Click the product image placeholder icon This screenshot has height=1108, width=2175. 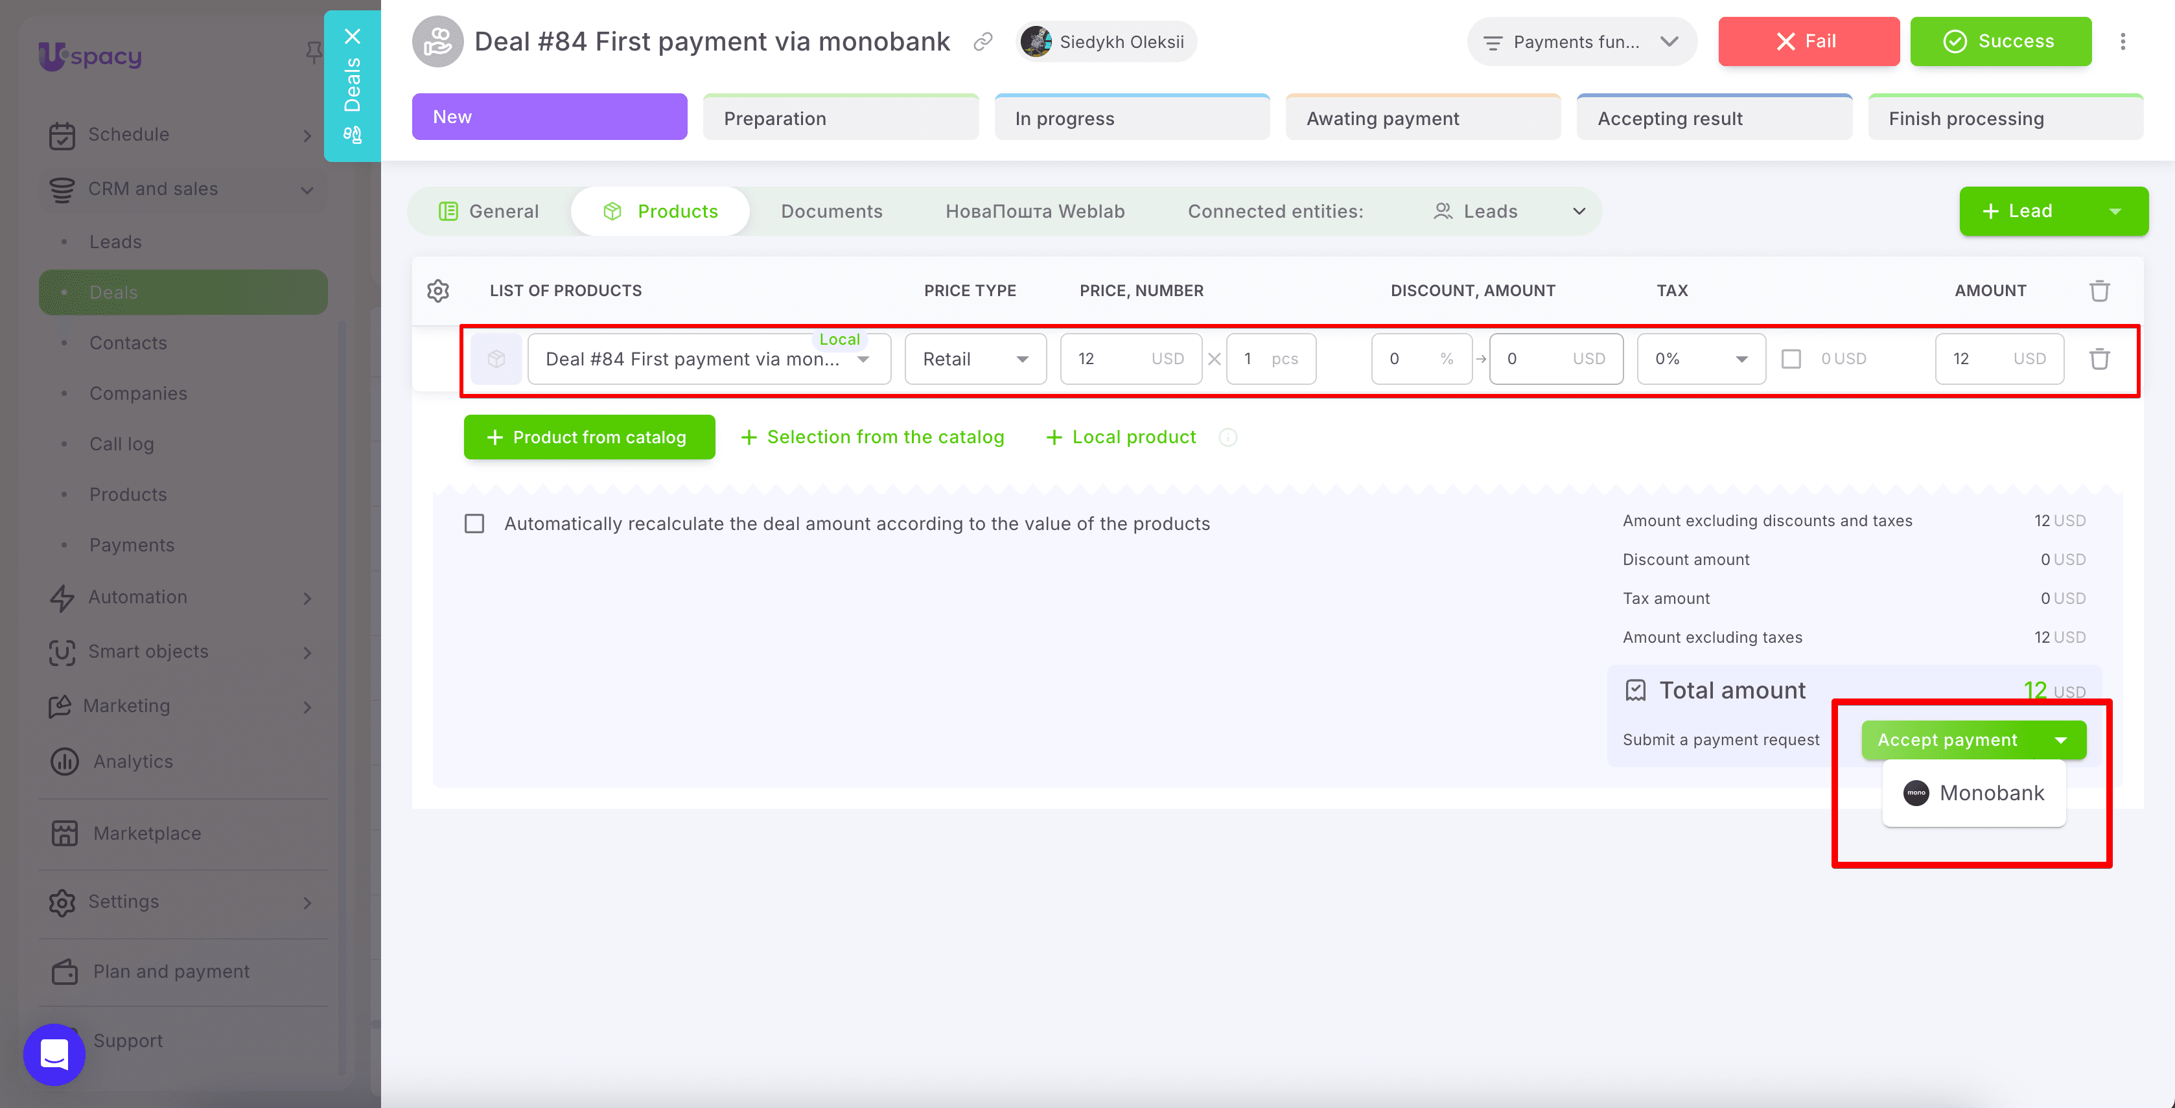tap(496, 359)
